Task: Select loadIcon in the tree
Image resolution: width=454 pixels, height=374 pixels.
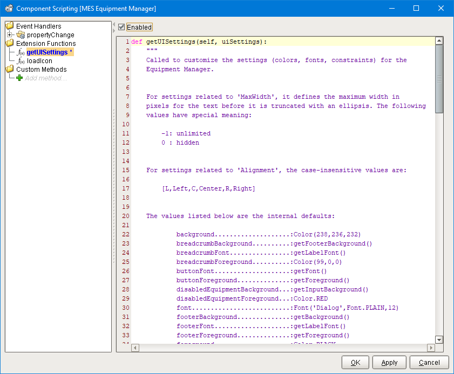Action: coord(39,61)
